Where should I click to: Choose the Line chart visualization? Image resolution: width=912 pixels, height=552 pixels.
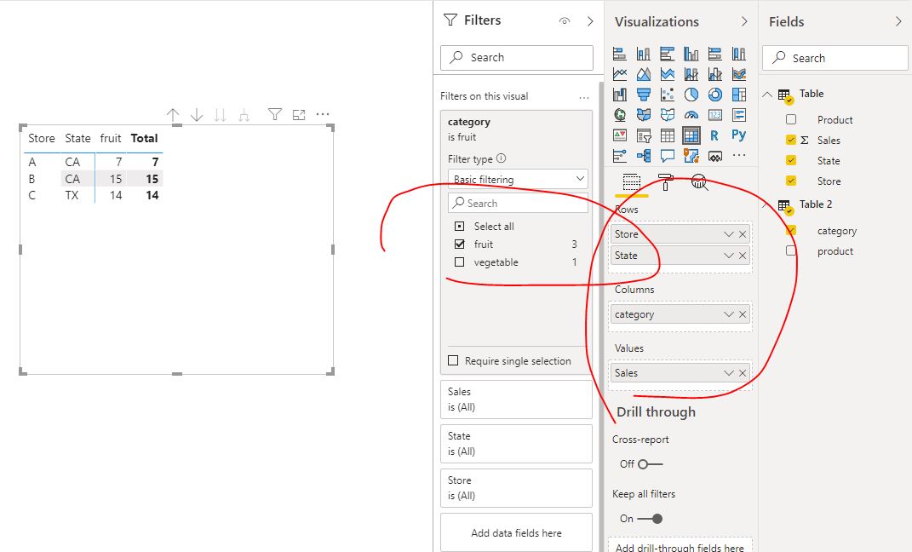619,74
